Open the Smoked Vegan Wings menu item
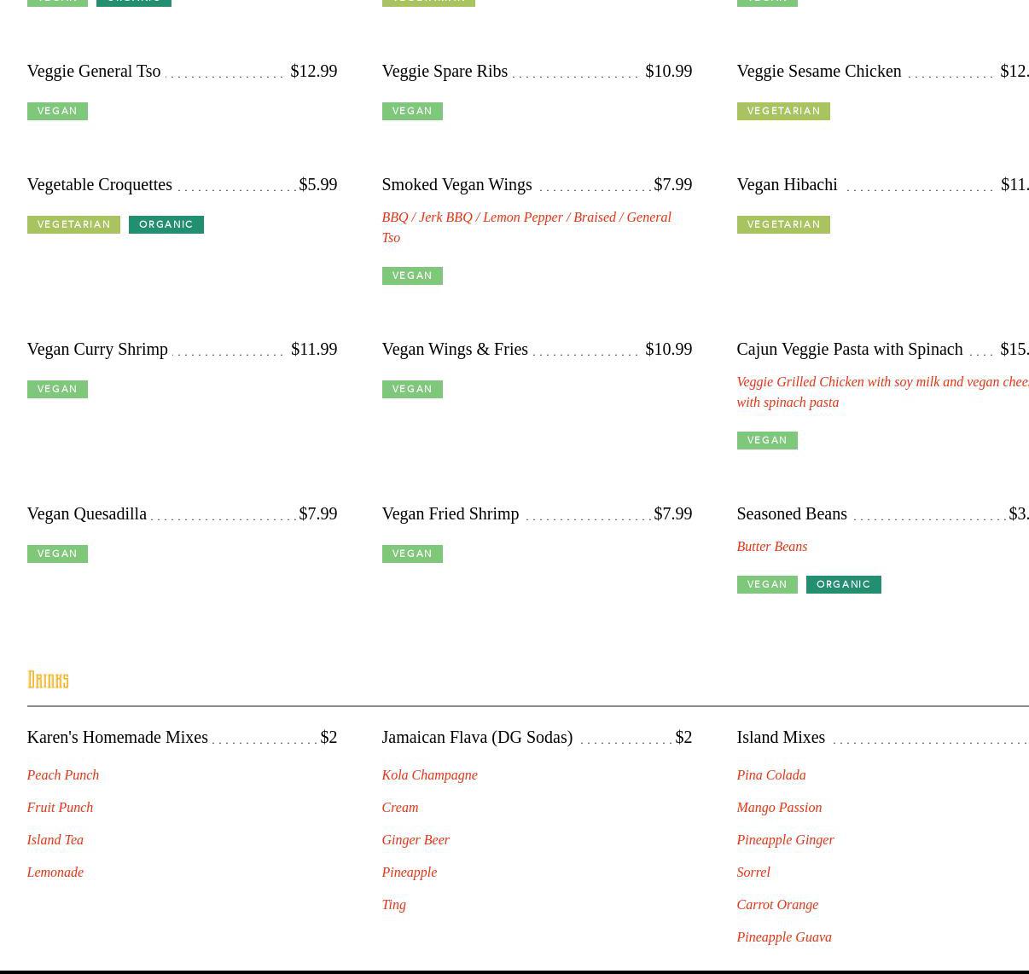This screenshot has width=1029, height=974. click(x=456, y=184)
